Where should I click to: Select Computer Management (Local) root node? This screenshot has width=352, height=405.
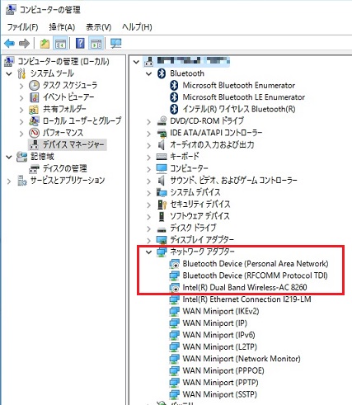click(x=63, y=62)
